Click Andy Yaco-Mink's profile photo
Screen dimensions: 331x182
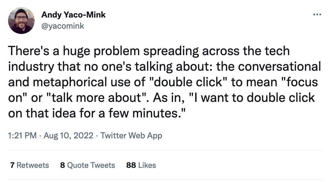[21, 21]
